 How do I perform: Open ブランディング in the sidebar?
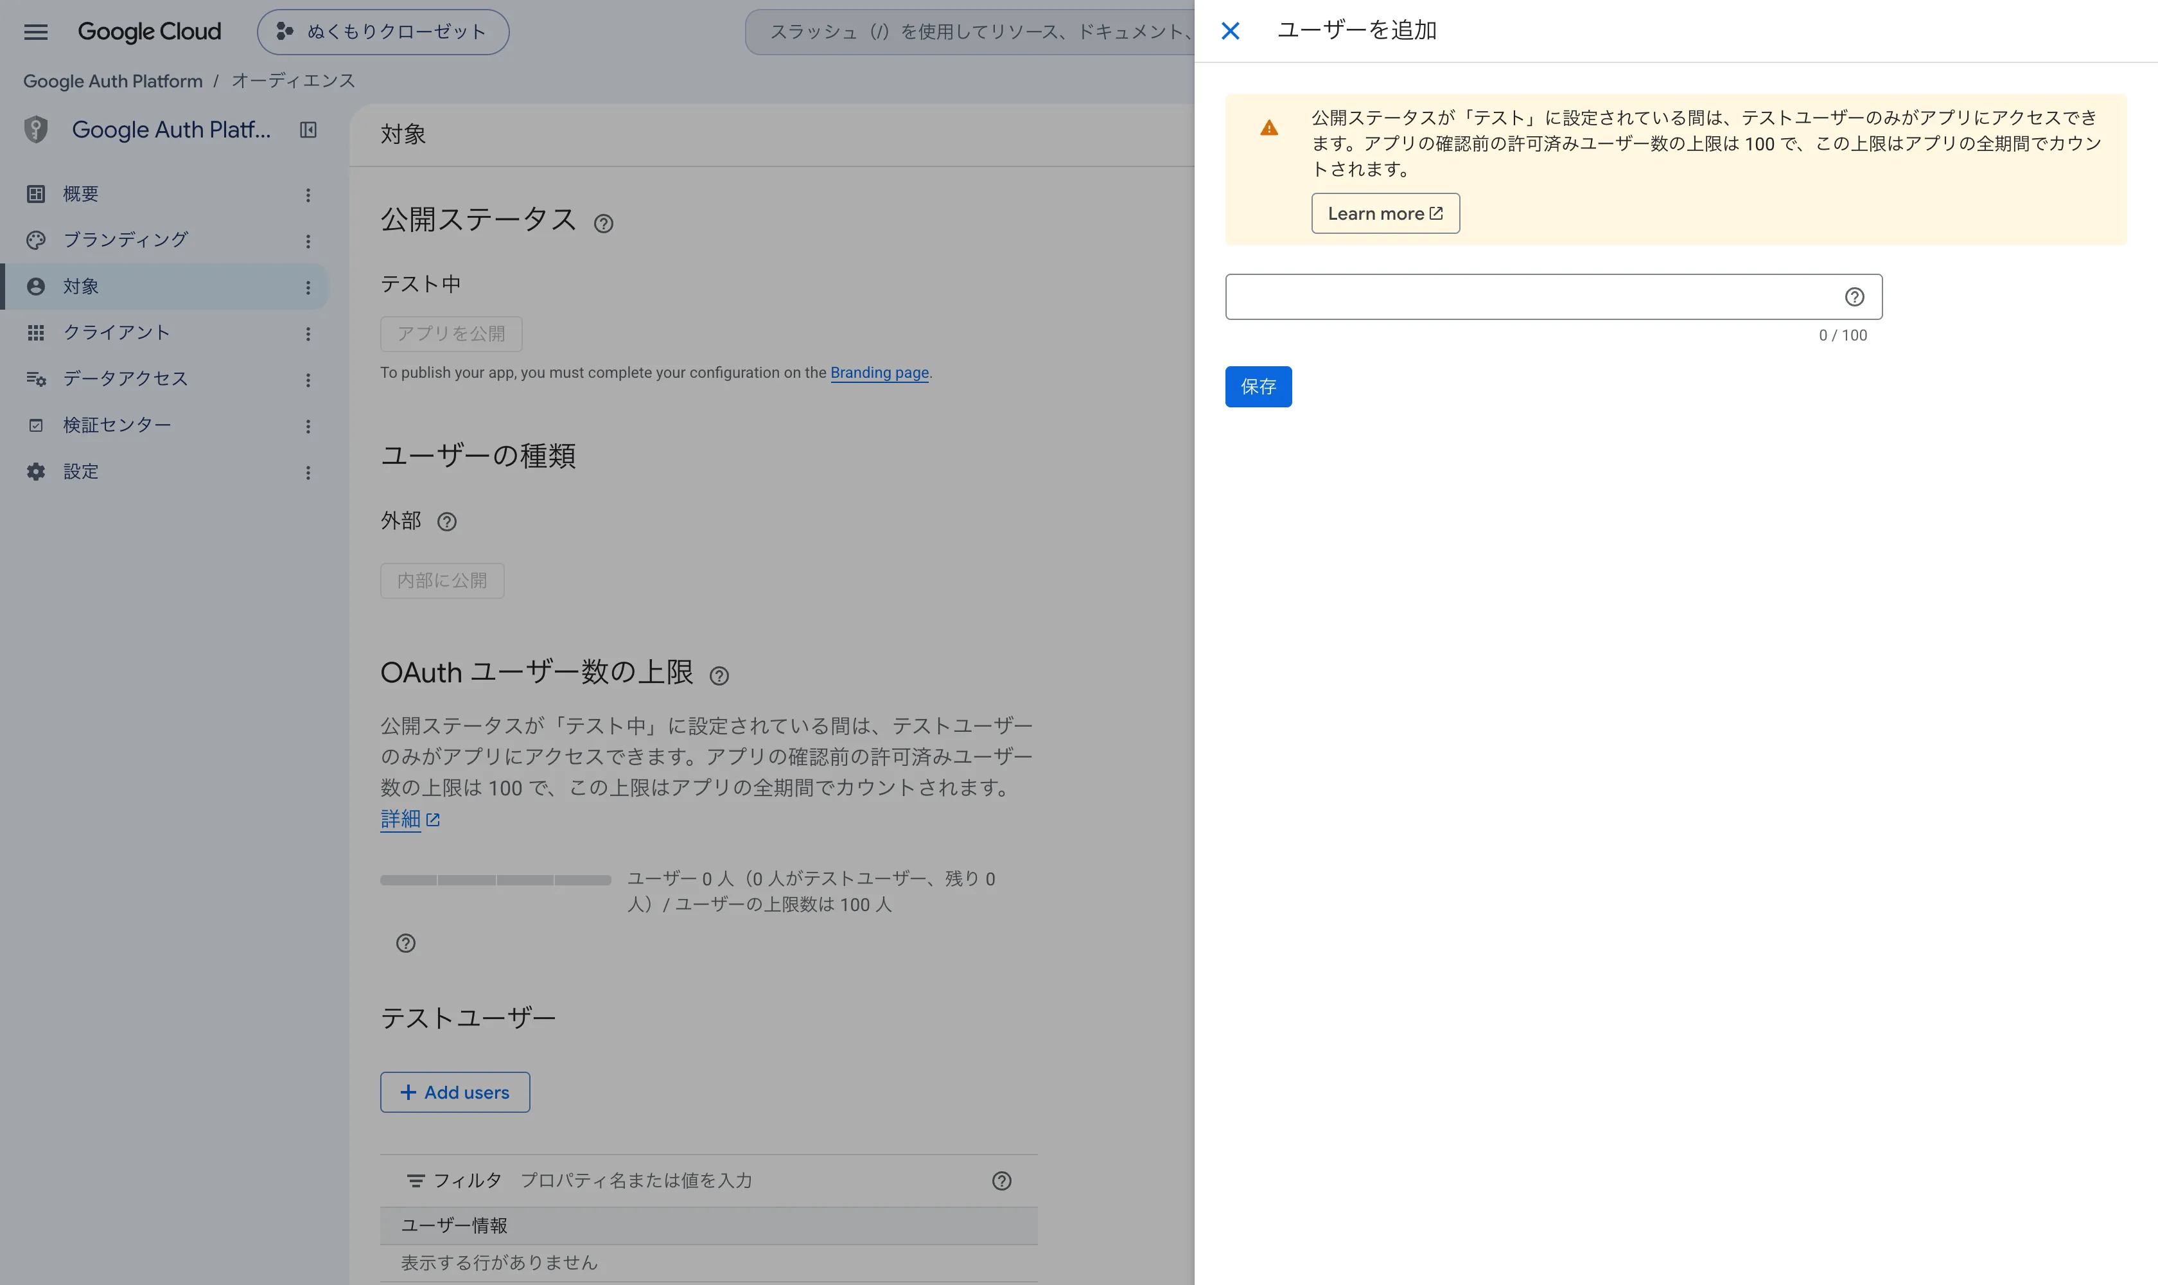coord(164,240)
